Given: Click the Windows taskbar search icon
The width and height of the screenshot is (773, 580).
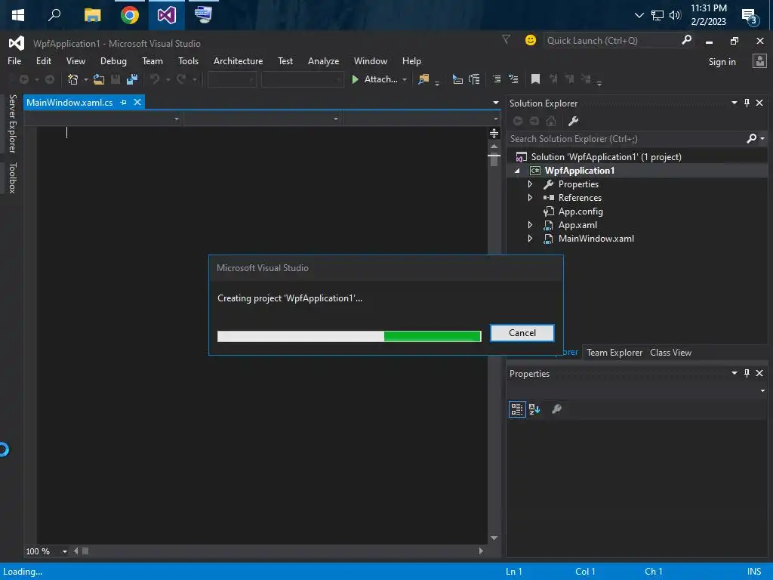Looking at the screenshot, I should click(x=54, y=15).
